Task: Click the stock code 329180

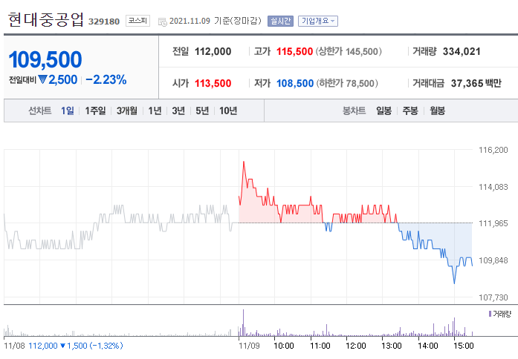Action: click(104, 22)
